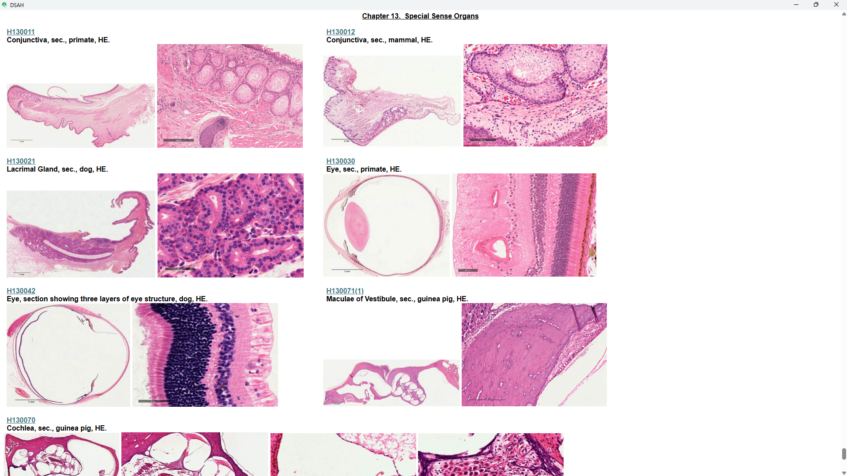Select the lacrimal gland acini close-up image
Viewport: 847px width, 476px height.
230,225
